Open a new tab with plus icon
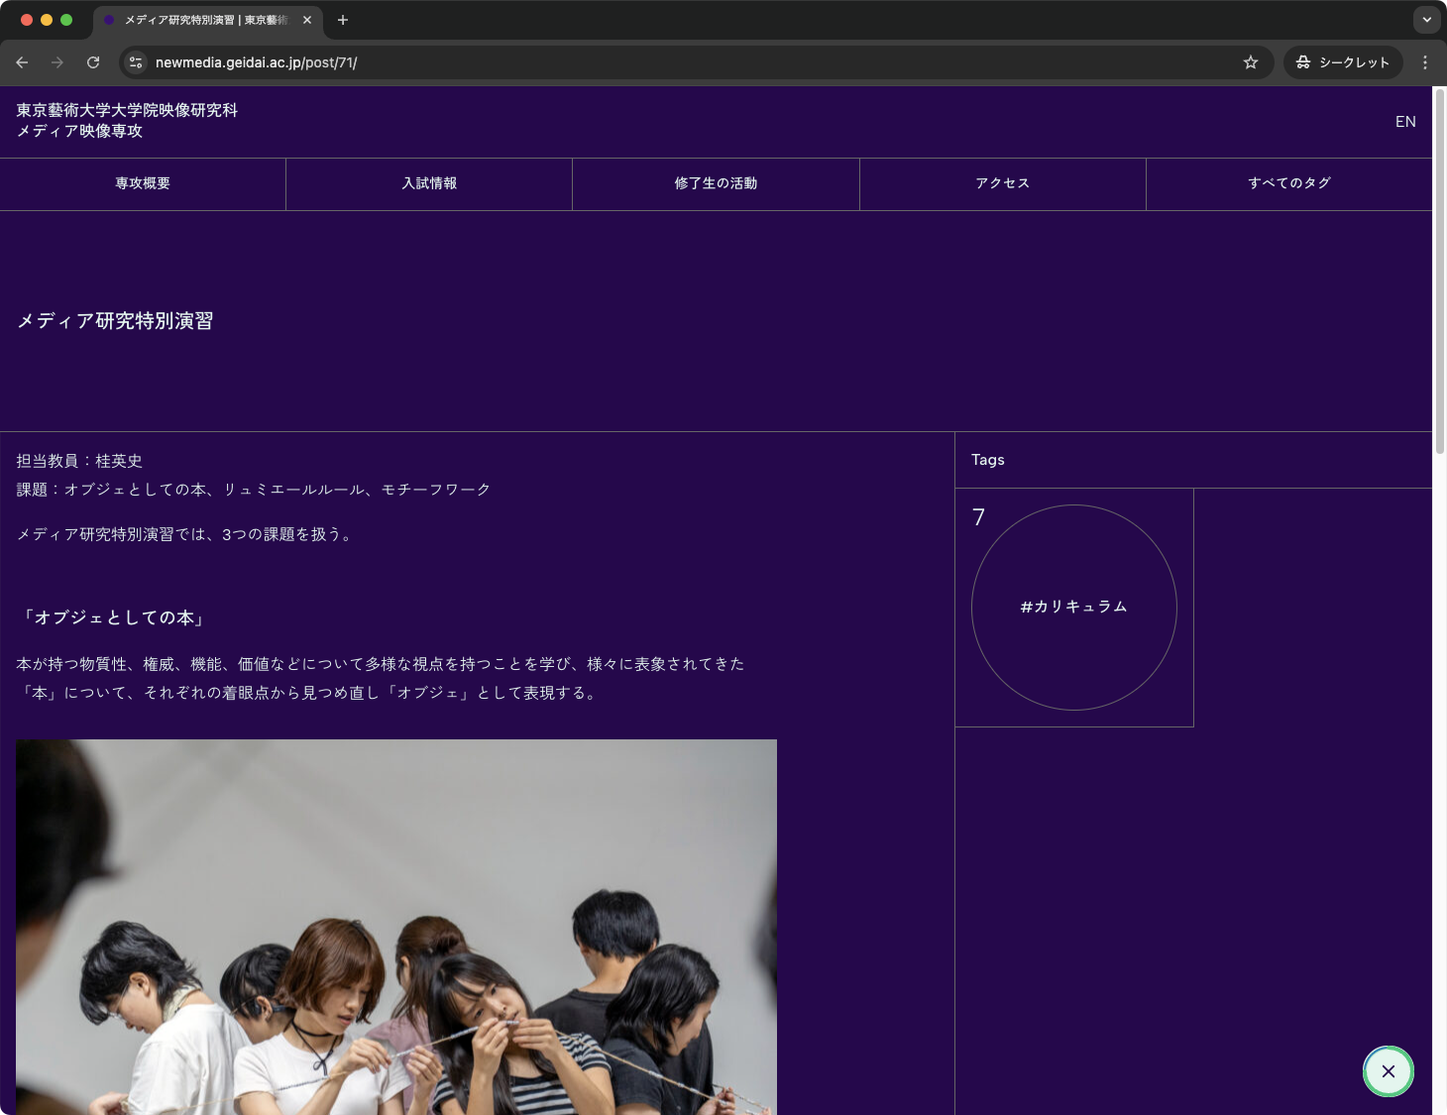The height and width of the screenshot is (1115, 1447). pyautogui.click(x=343, y=20)
